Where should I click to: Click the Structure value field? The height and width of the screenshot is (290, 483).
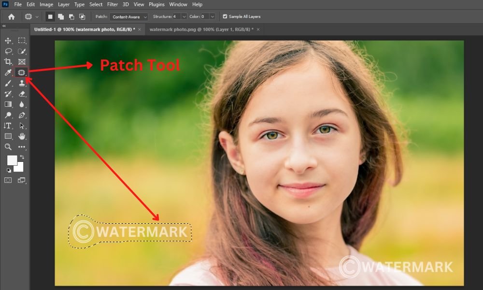(x=177, y=16)
